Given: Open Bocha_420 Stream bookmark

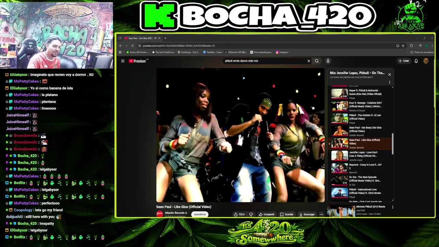Looking at the screenshot, I should pyautogui.click(x=138, y=52).
